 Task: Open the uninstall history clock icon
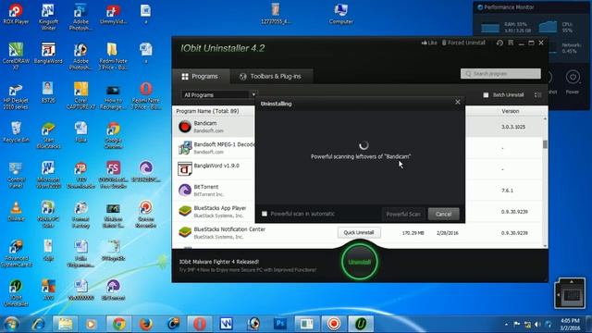pos(499,43)
